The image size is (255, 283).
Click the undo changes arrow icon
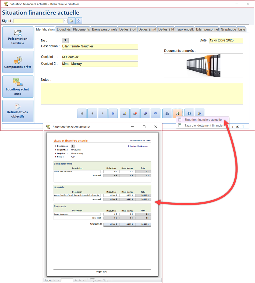point(155,114)
